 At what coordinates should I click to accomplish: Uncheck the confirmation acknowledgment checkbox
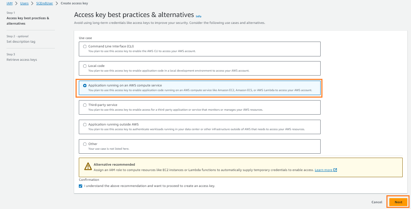[80, 185]
